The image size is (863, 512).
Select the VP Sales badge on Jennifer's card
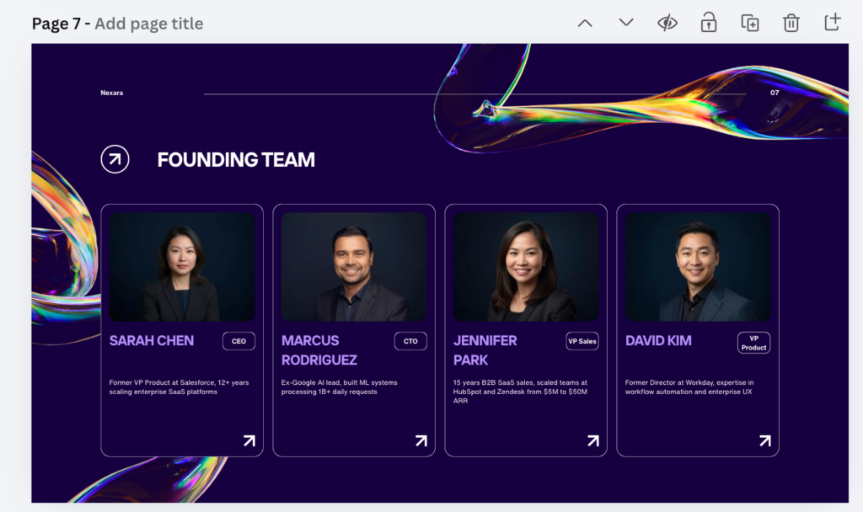[582, 341]
